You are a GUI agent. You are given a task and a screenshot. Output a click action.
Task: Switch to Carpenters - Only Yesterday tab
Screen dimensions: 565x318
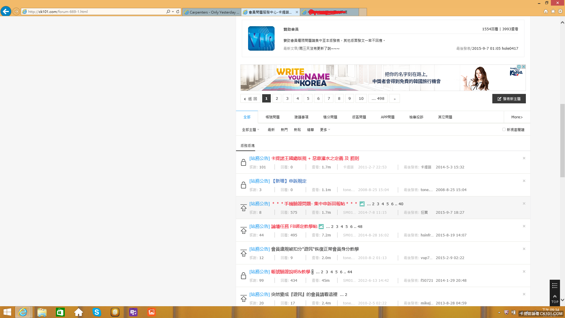point(212,12)
